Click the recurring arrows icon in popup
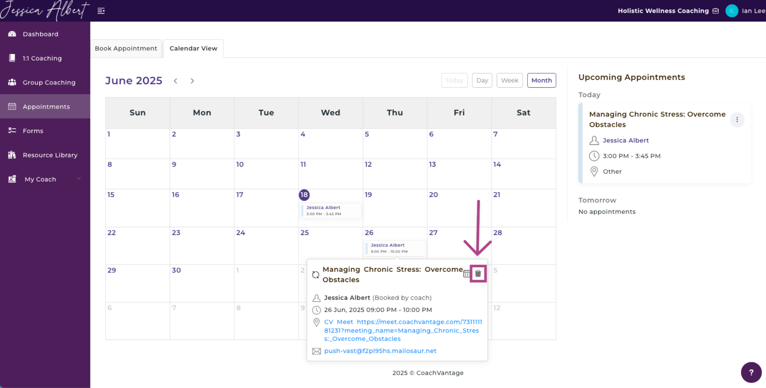The width and height of the screenshot is (766, 388). (316, 275)
